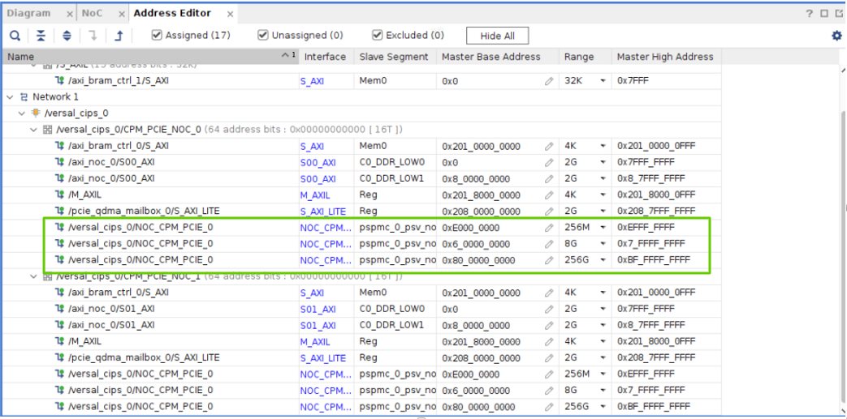
Task: Open the Search tool in Address Editor
Action: point(15,36)
